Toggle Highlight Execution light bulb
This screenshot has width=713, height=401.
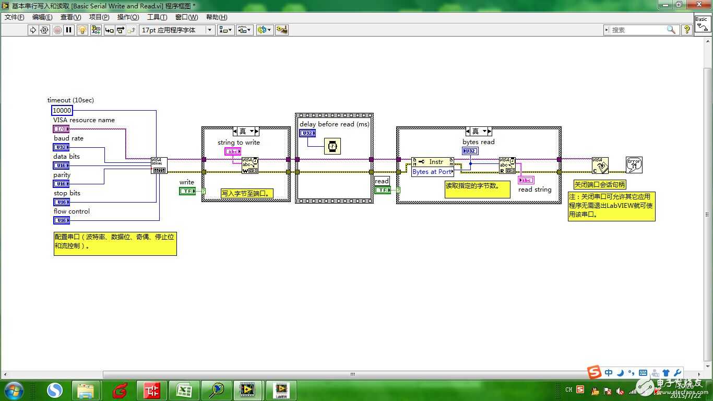click(x=82, y=30)
